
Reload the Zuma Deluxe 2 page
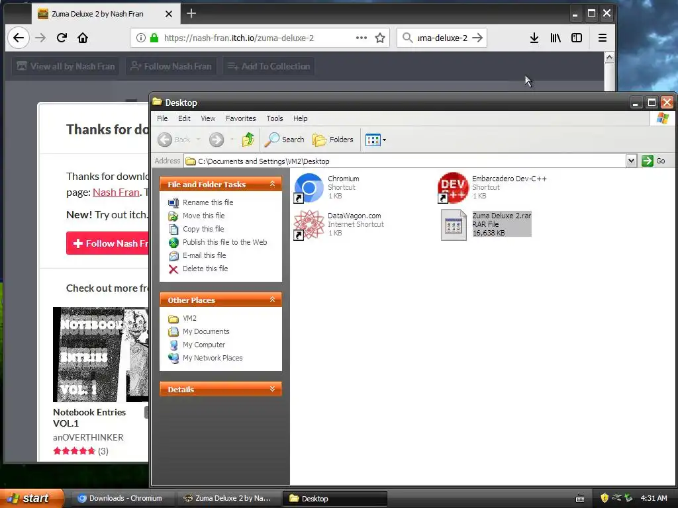(62, 38)
